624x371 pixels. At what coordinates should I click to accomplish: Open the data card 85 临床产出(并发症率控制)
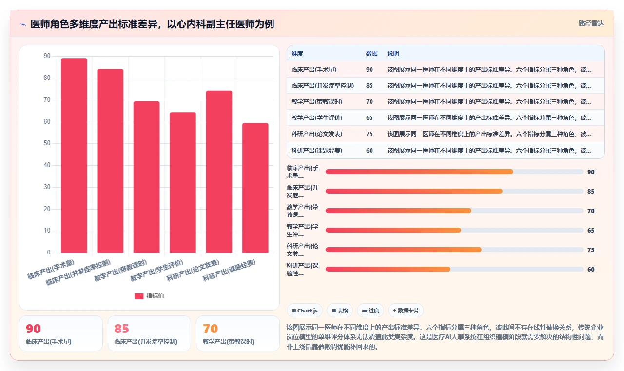coord(149,333)
